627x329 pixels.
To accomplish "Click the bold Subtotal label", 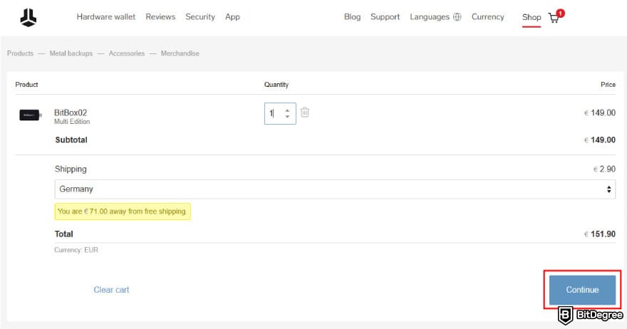I will coord(71,140).
